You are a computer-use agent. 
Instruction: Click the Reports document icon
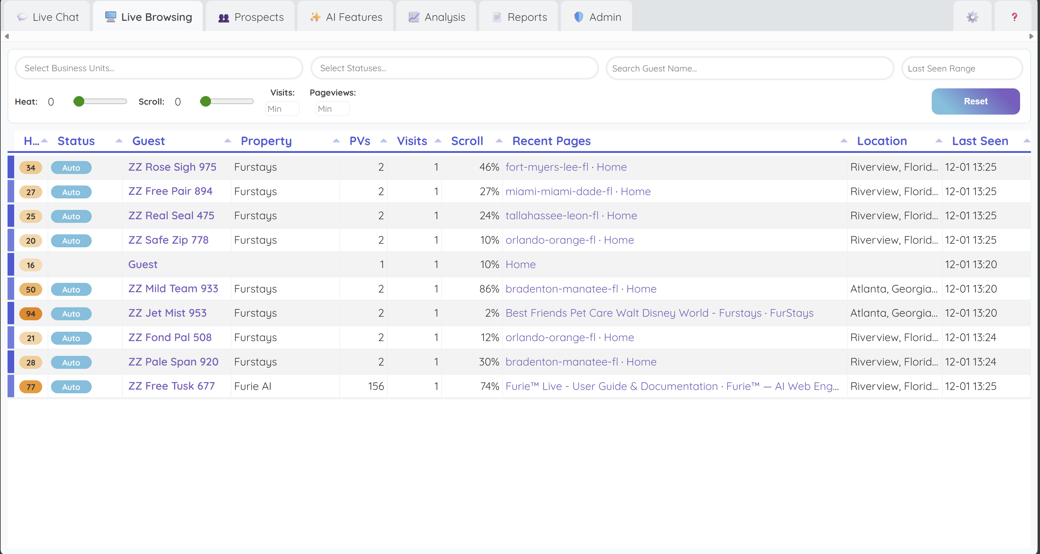click(x=497, y=17)
